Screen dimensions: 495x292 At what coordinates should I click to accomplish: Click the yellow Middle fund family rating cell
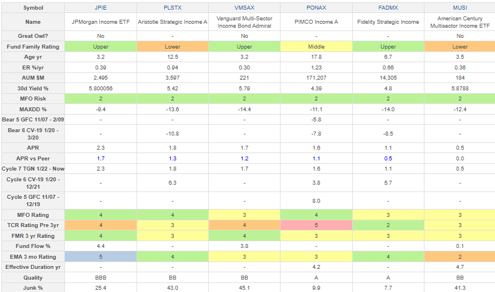coord(316,46)
